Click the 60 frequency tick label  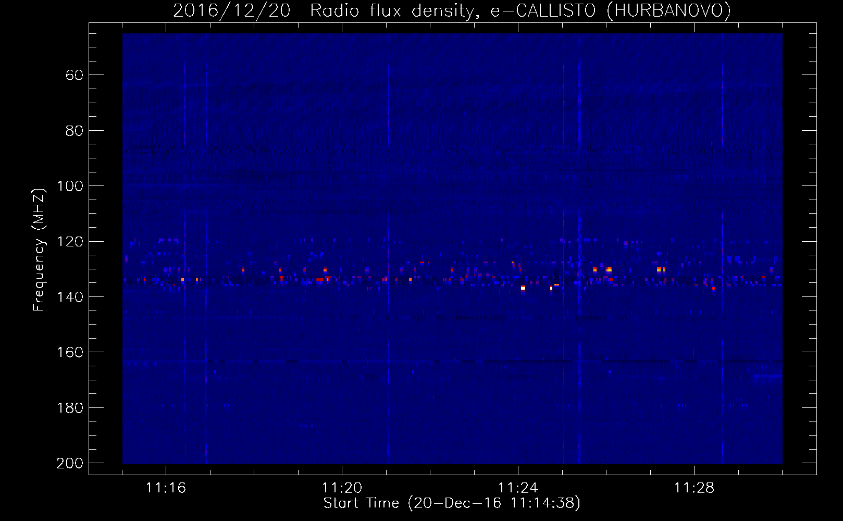point(75,75)
